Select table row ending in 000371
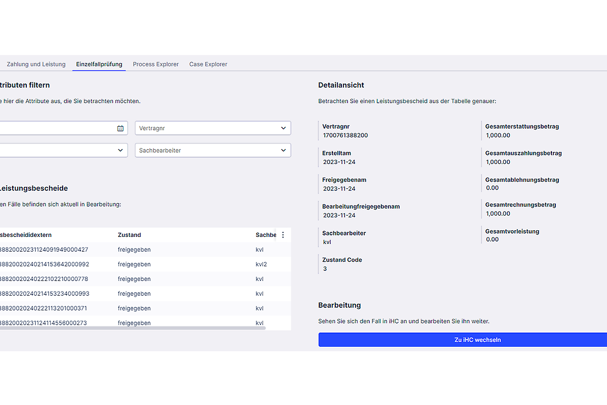This screenshot has width=607, height=405. (x=45, y=308)
